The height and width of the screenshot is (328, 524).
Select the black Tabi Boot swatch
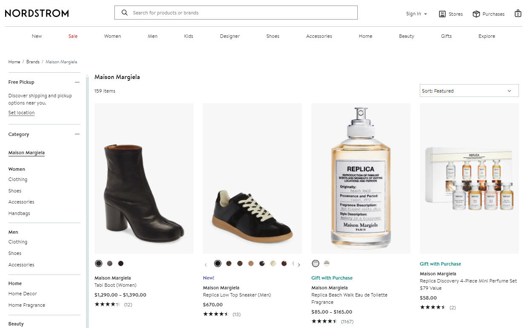[99, 263]
